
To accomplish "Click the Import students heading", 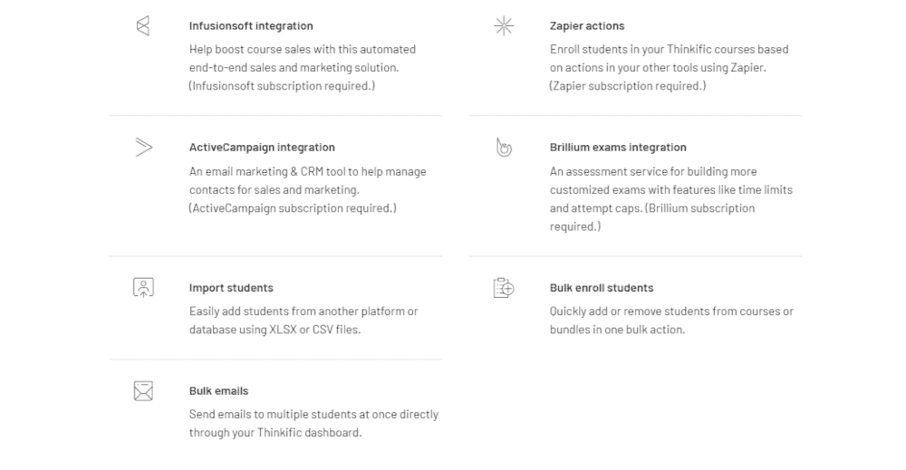I will pos(231,288).
